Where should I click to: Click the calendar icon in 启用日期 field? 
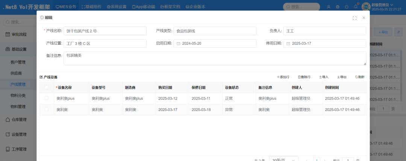pos(178,44)
